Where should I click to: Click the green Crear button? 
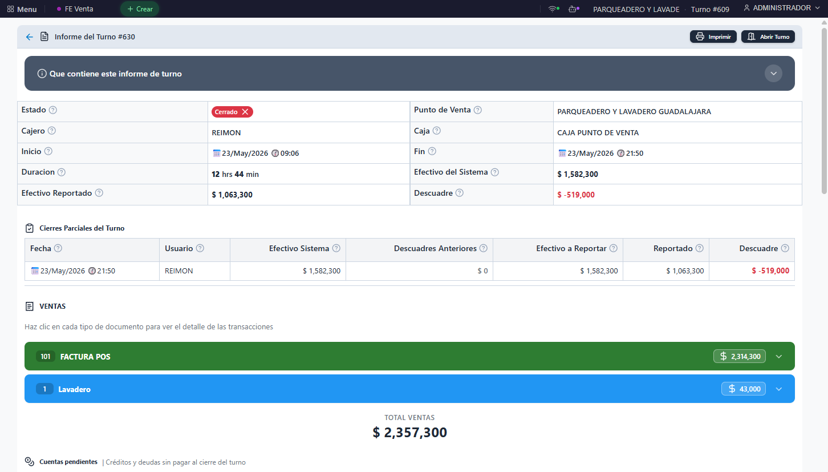pyautogui.click(x=140, y=9)
